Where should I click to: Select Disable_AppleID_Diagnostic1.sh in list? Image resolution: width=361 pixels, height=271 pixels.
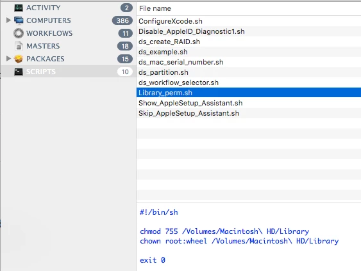click(x=249, y=31)
